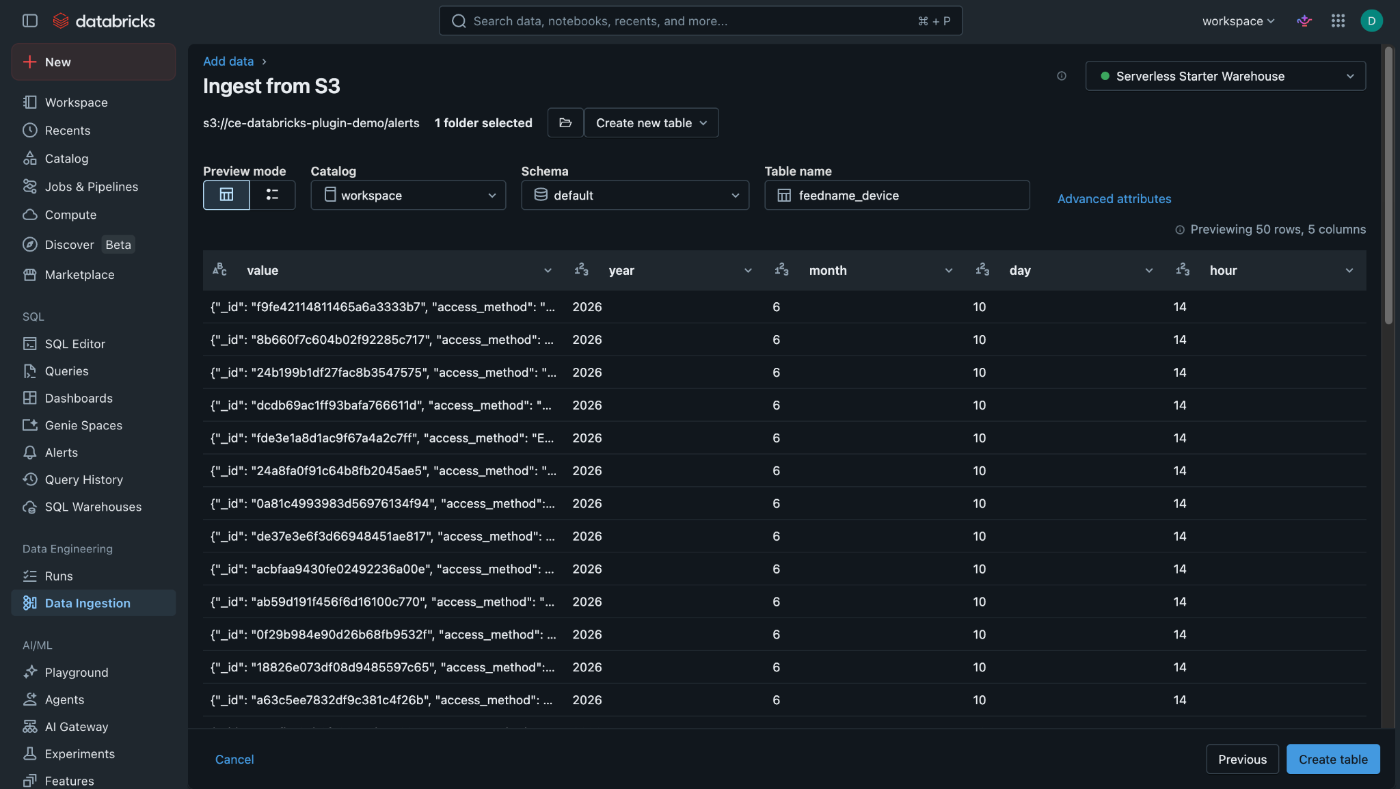The width and height of the screenshot is (1400, 789).
Task: Follow the Add data breadcrumb link
Action: [x=228, y=61]
